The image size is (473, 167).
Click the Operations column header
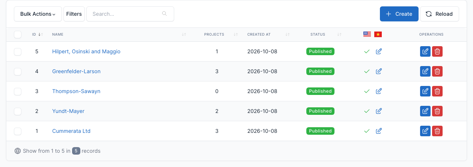coord(431,35)
